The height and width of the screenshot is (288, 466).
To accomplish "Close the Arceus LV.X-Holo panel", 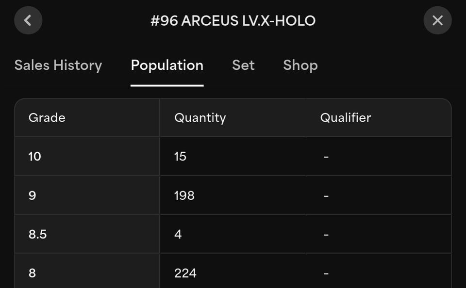I will point(437,20).
